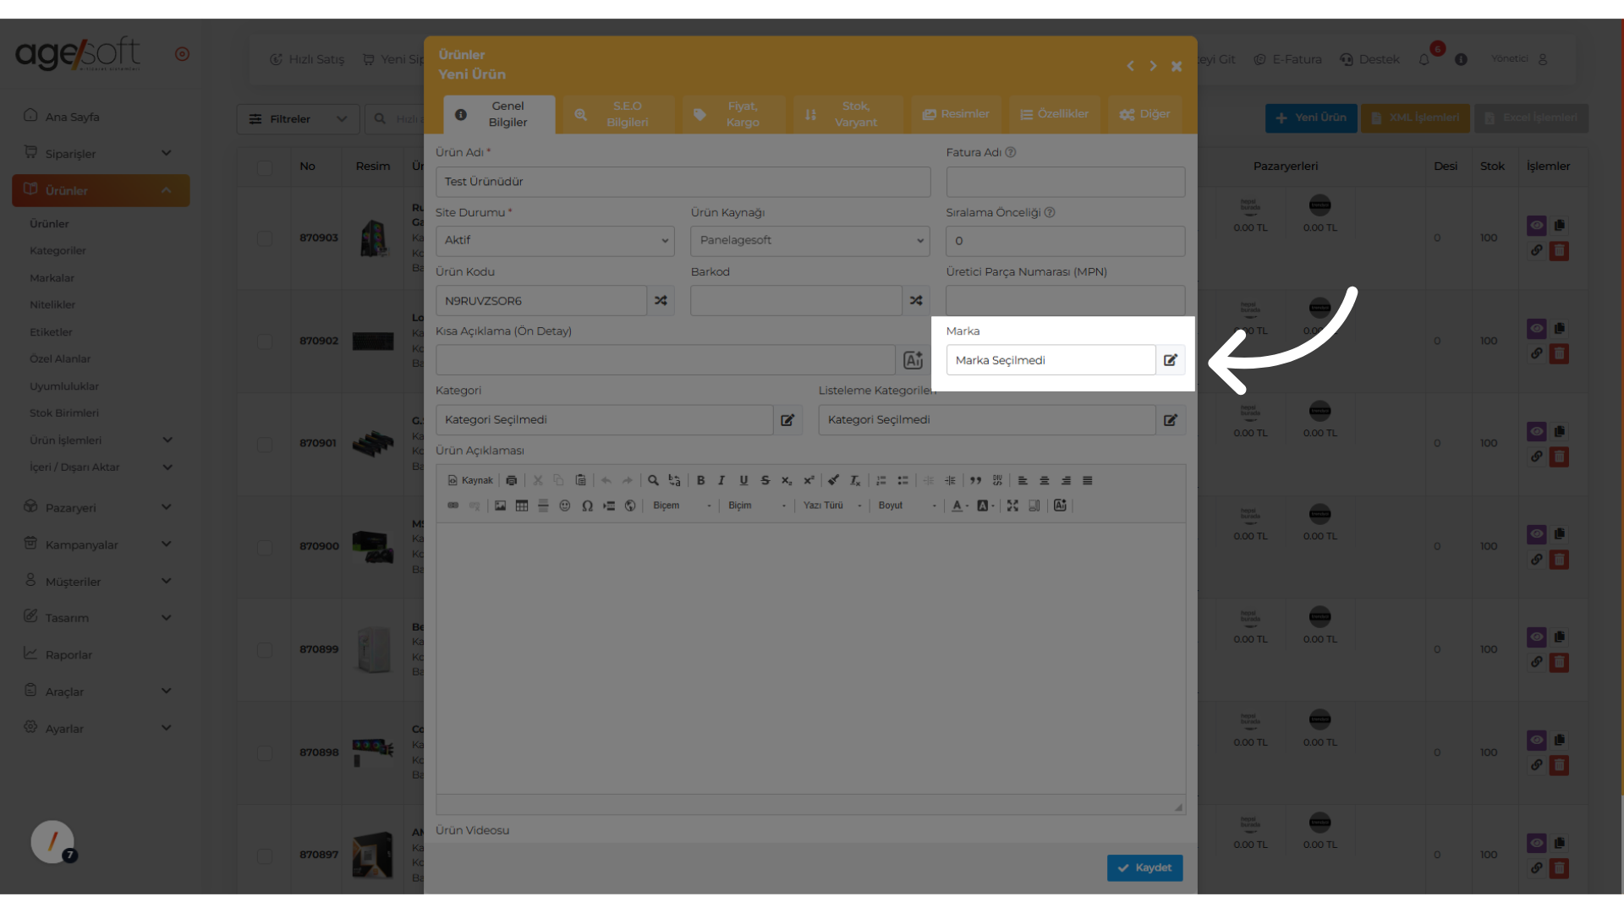Center text in the editor
Viewport: 1624px width, 913px height.
click(1045, 480)
